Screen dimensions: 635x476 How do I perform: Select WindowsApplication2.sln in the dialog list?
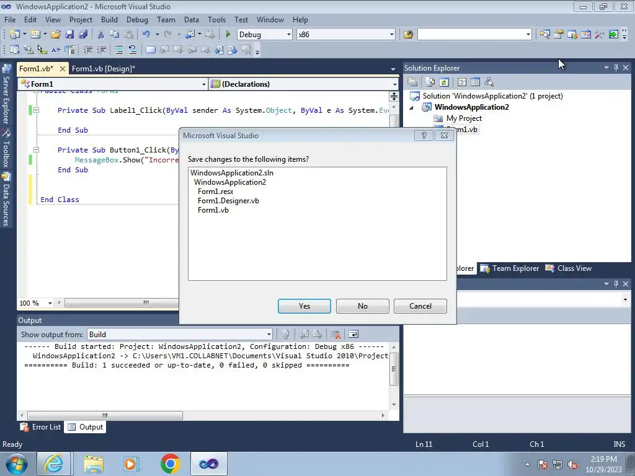[232, 173]
